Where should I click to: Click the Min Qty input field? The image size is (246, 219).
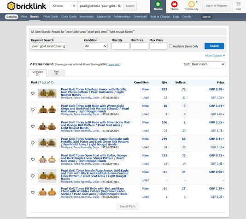(120, 46)
